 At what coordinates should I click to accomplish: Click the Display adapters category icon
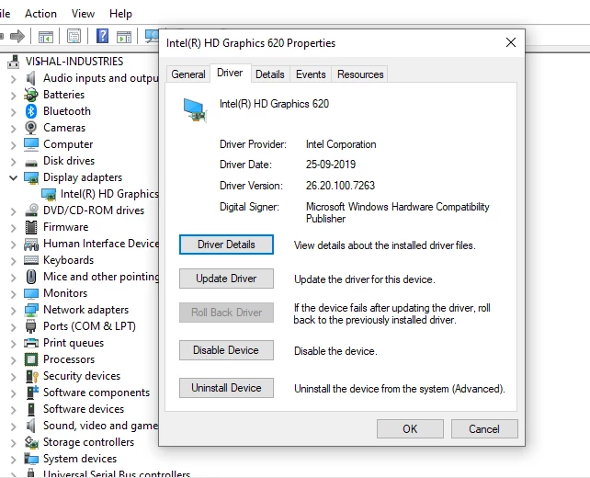point(31,177)
